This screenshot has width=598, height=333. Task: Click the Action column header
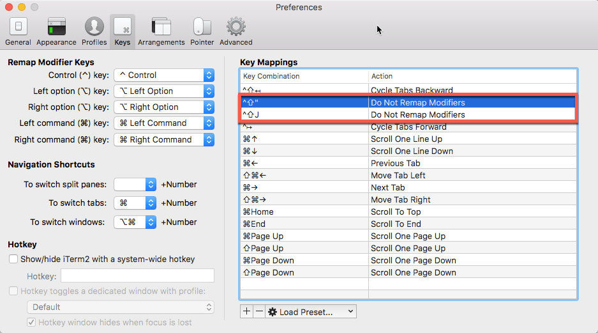point(472,76)
